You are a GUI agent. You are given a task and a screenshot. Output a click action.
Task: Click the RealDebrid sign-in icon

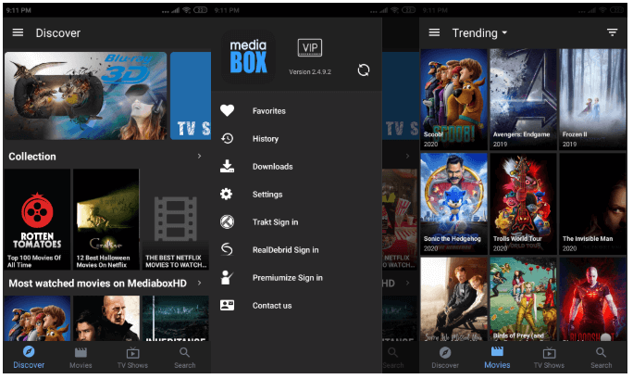point(228,250)
